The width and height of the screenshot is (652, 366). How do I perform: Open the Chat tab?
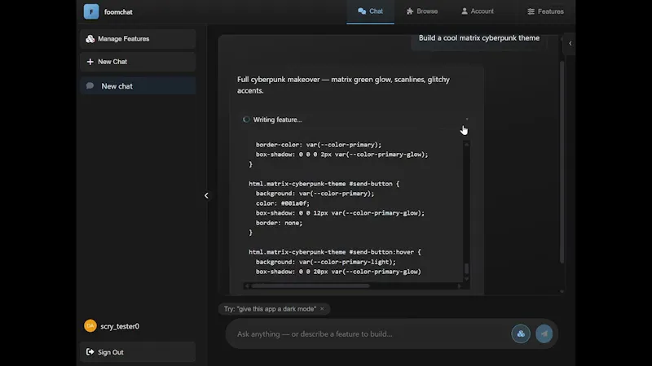(x=370, y=11)
